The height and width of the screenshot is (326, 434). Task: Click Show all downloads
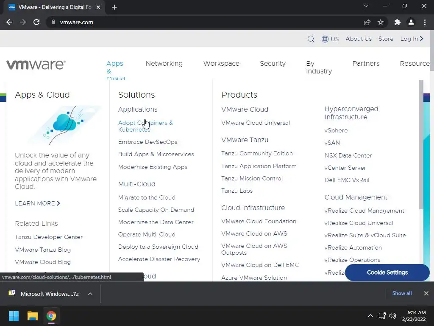[402, 293]
